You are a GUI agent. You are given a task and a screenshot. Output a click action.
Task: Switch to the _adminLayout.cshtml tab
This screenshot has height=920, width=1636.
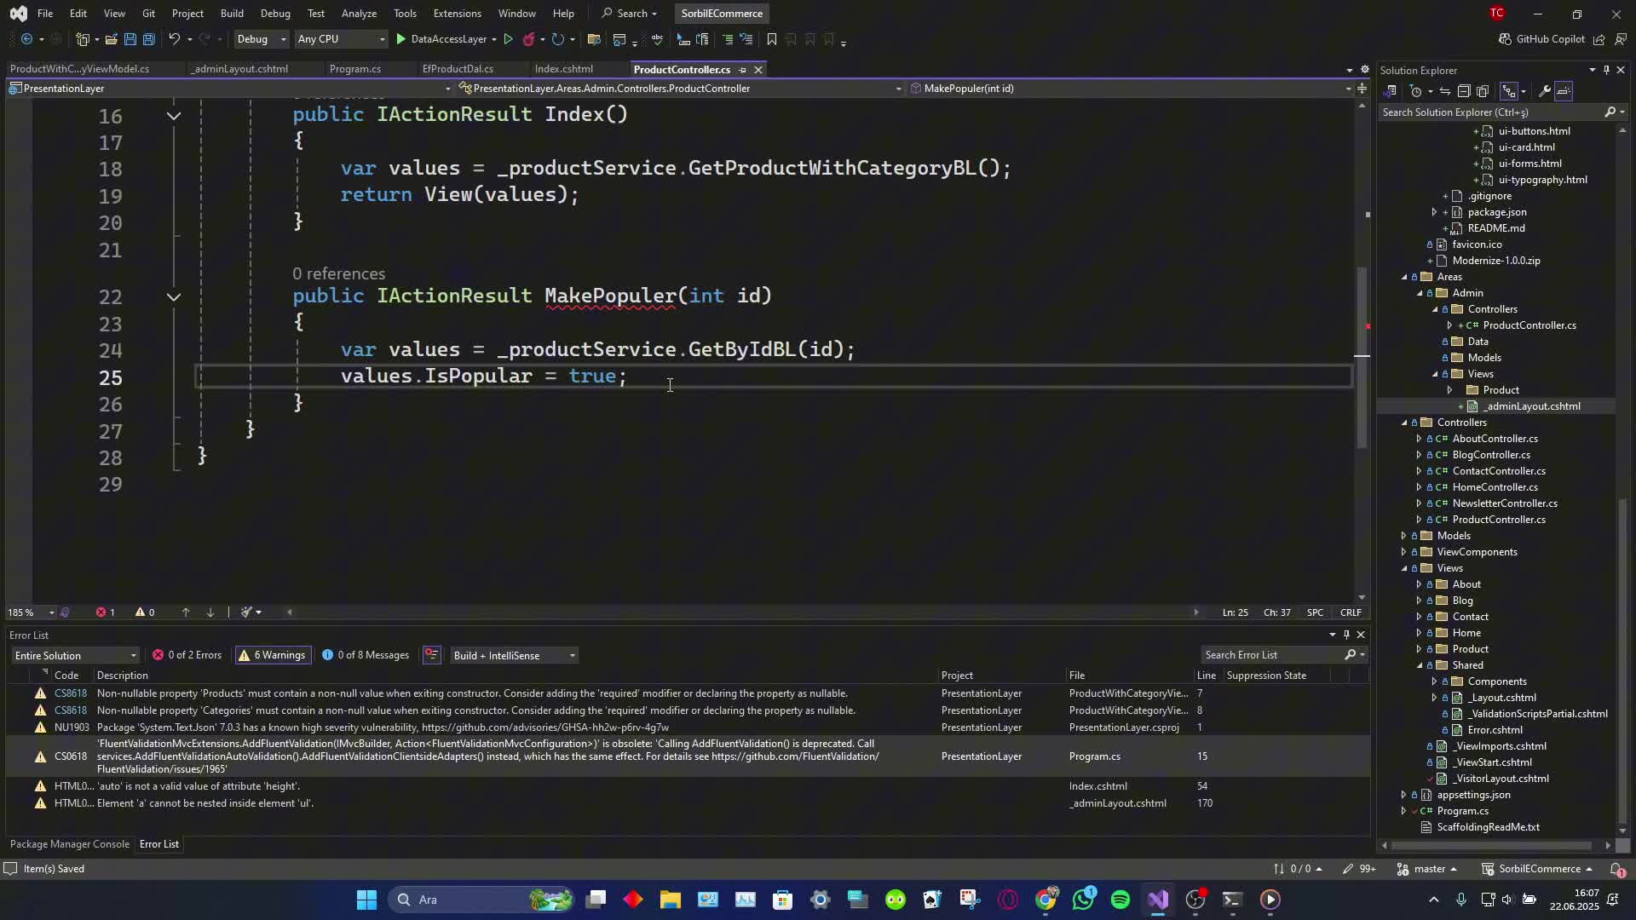pos(239,69)
